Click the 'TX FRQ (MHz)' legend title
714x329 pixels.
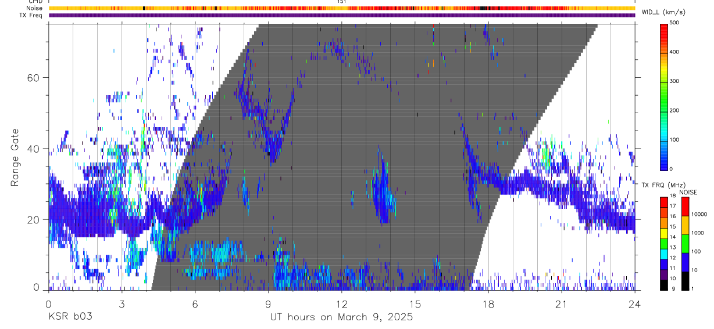pyautogui.click(x=663, y=185)
